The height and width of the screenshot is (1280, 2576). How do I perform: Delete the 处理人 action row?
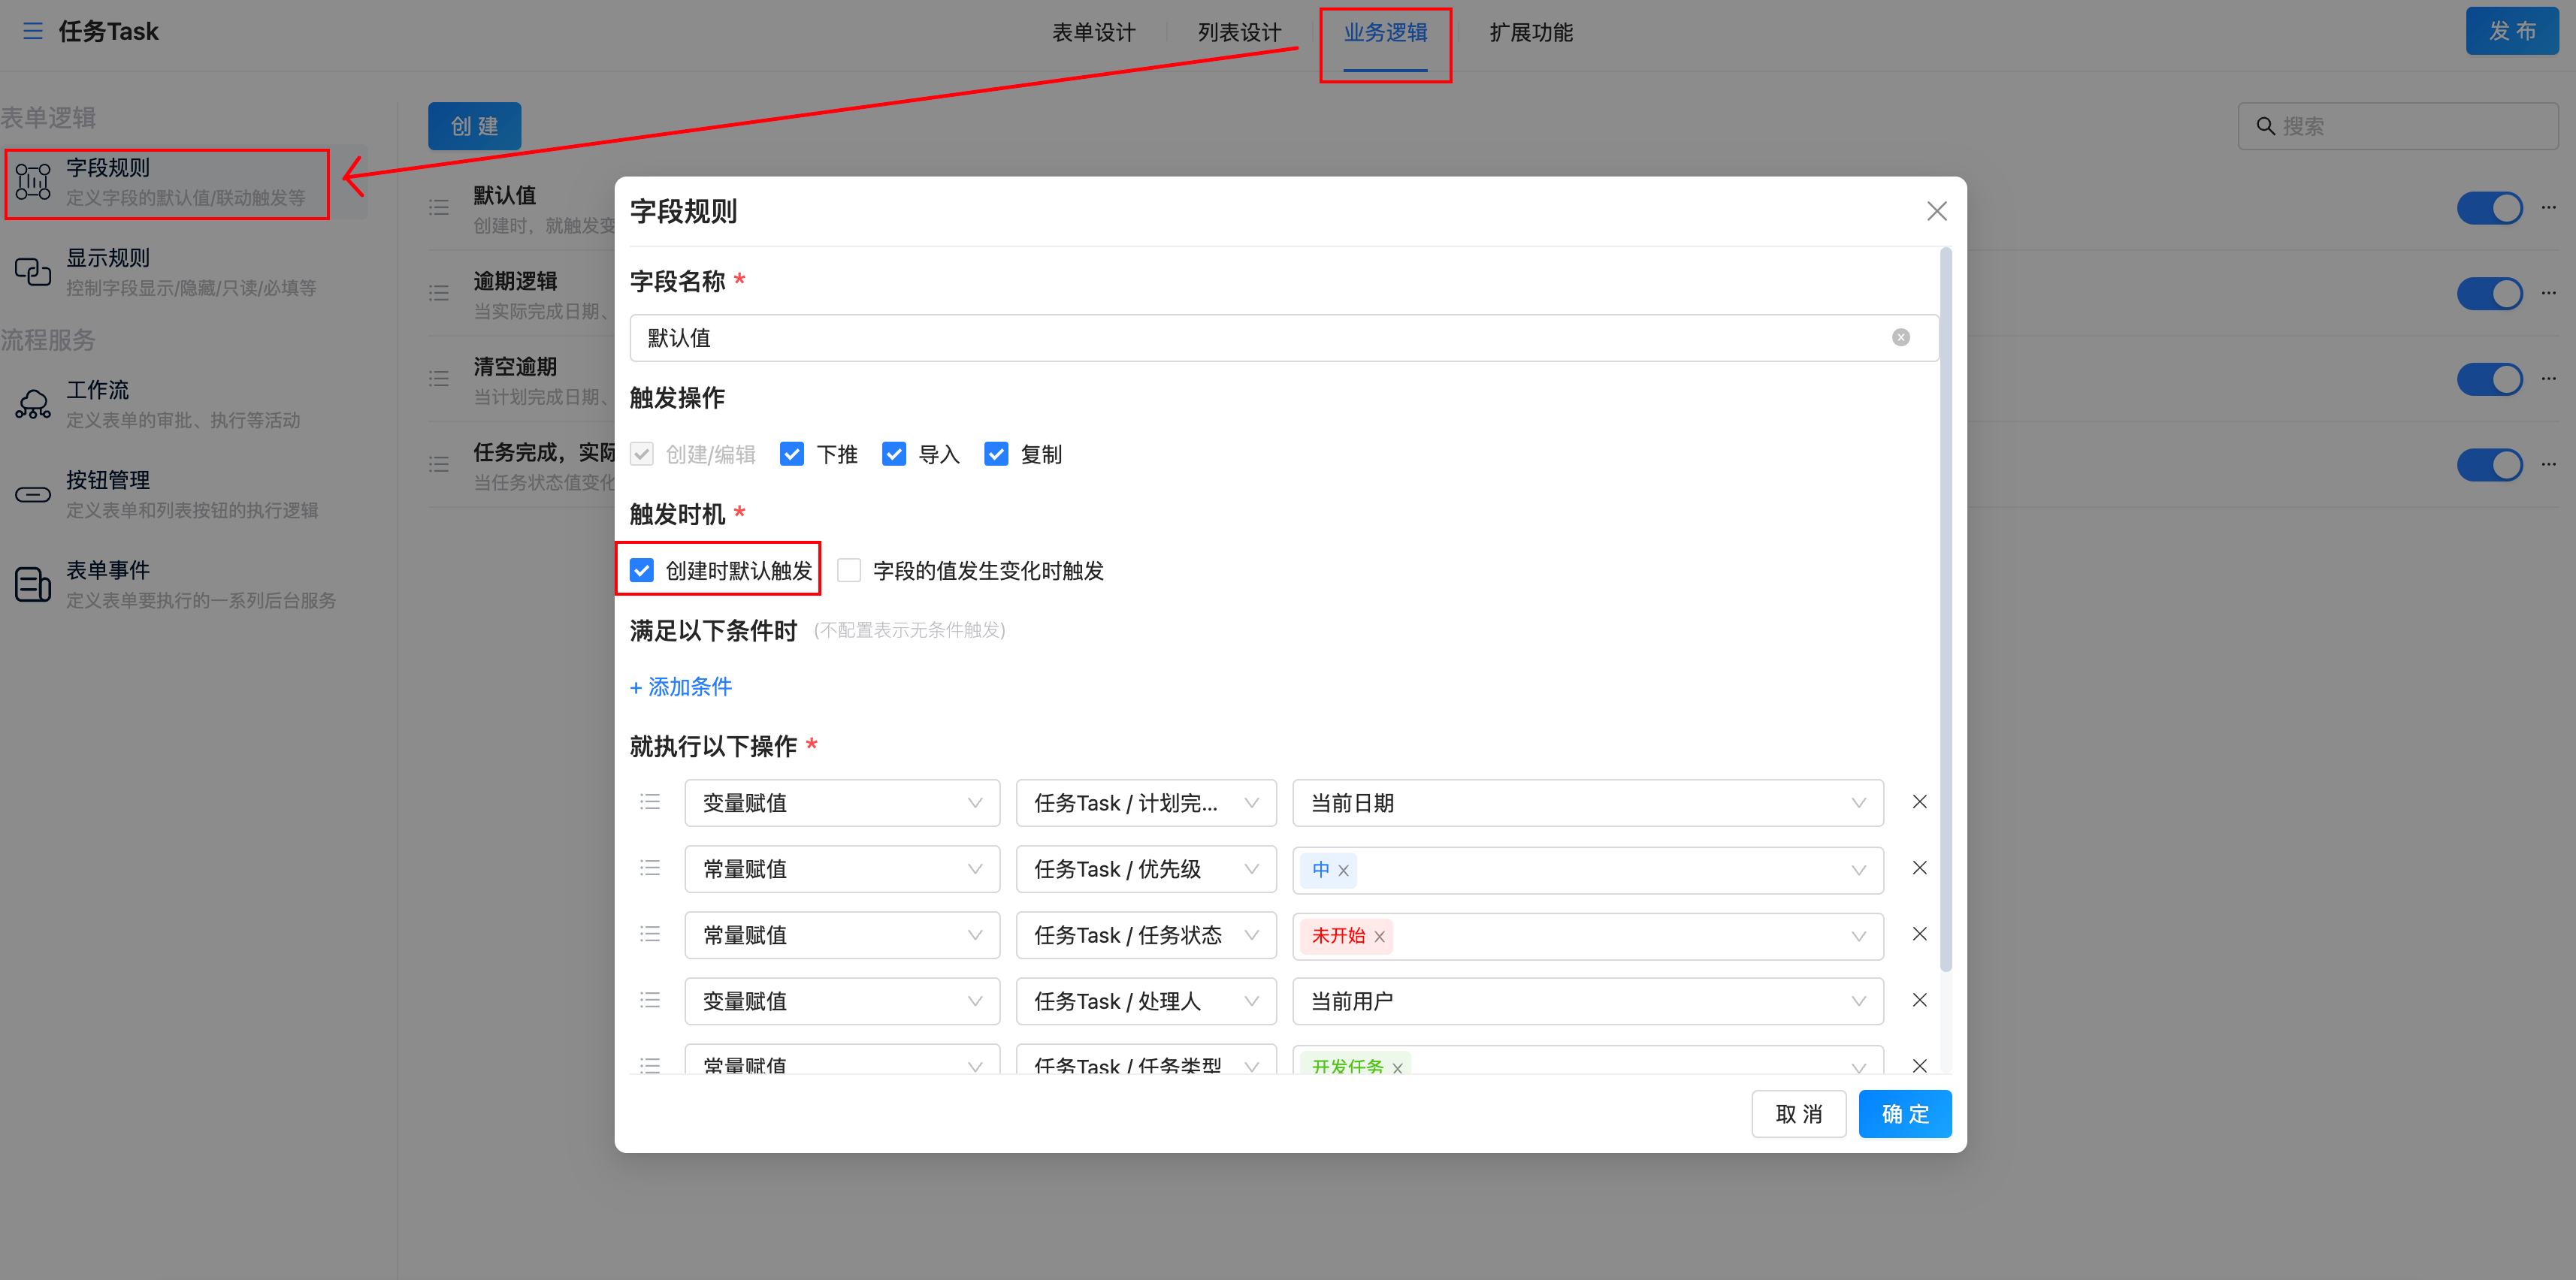tap(1919, 1000)
